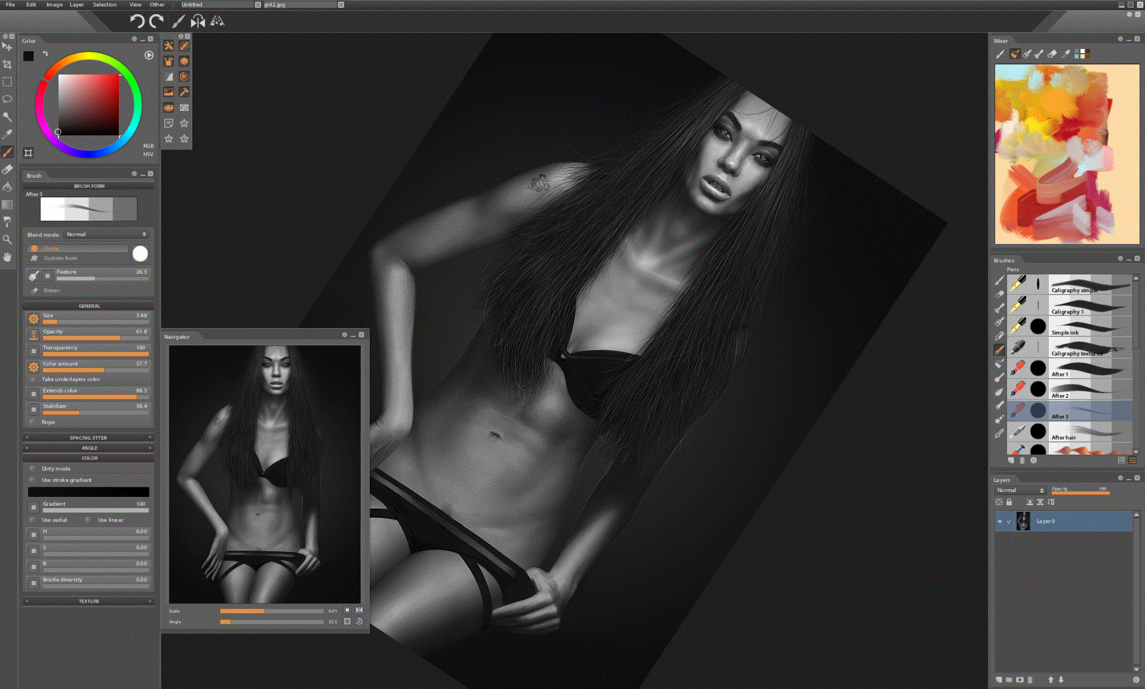Click the play arrow in Color panel

click(x=149, y=55)
